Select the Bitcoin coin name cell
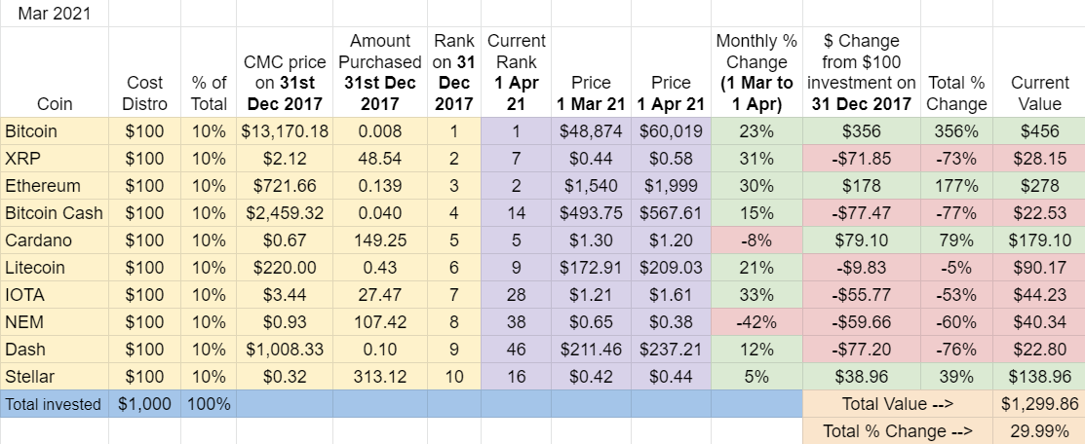The width and height of the screenshot is (1085, 444). tap(31, 129)
